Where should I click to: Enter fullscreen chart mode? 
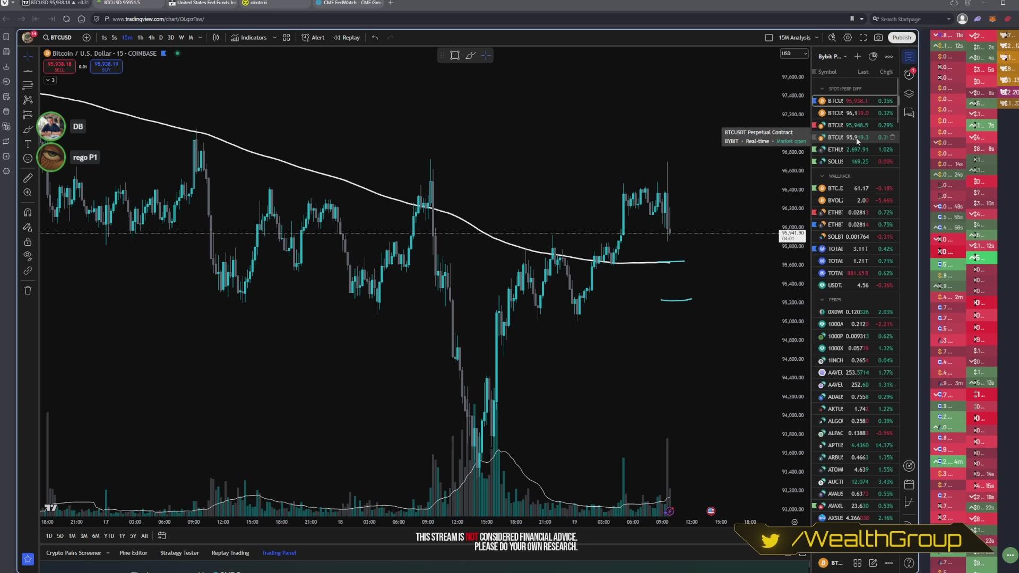tap(863, 38)
